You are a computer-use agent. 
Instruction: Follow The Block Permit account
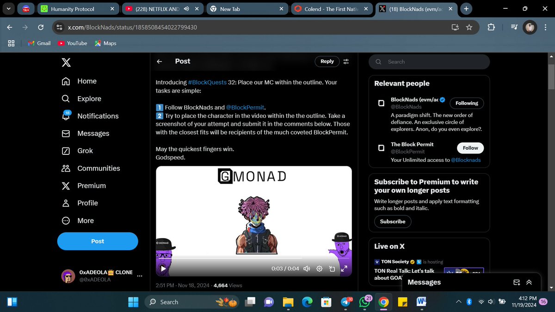tap(470, 148)
